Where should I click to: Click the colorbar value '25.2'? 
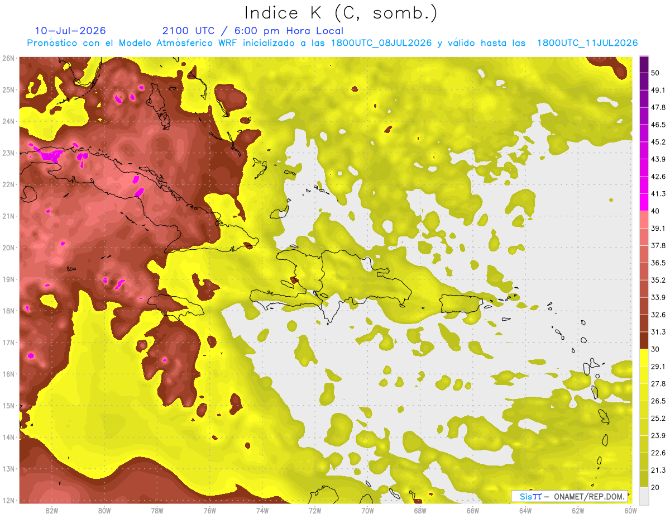658,419
